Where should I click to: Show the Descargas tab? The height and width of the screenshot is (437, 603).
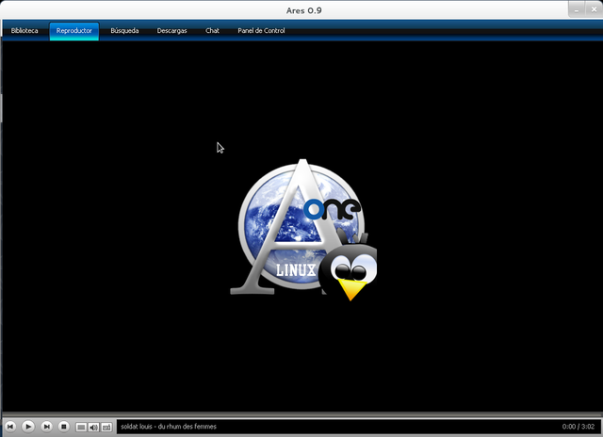tap(171, 31)
